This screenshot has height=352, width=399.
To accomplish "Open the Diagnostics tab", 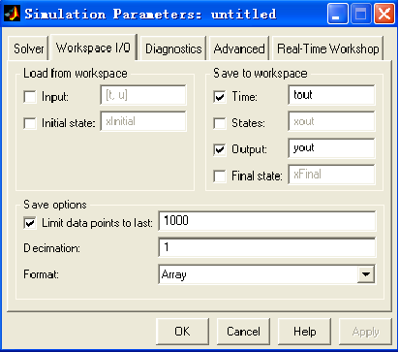I will (173, 48).
